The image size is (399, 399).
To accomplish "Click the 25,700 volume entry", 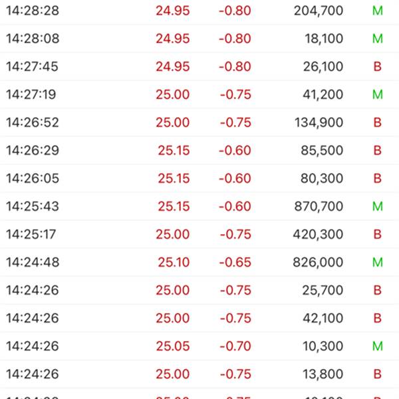I will 323,290.
